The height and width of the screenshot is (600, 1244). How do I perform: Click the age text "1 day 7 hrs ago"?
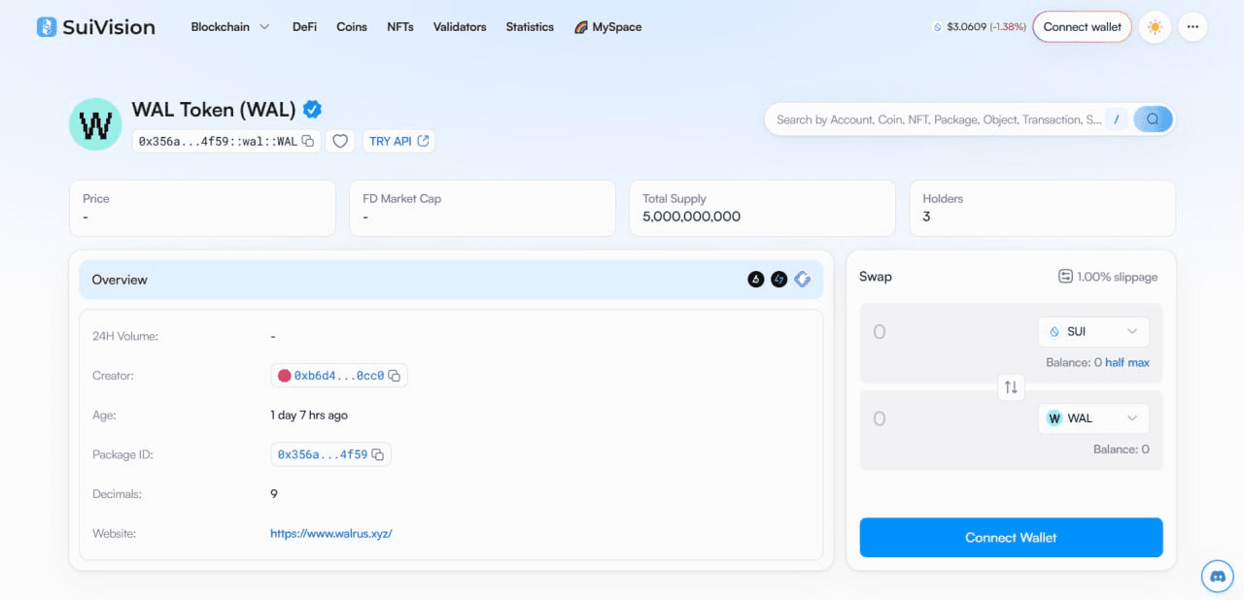[309, 415]
